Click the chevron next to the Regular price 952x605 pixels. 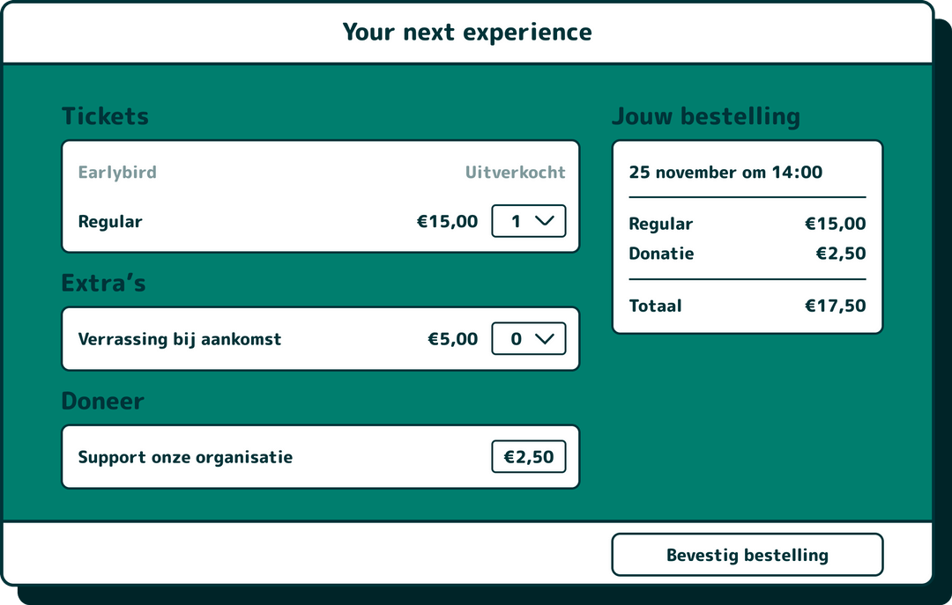[547, 221]
